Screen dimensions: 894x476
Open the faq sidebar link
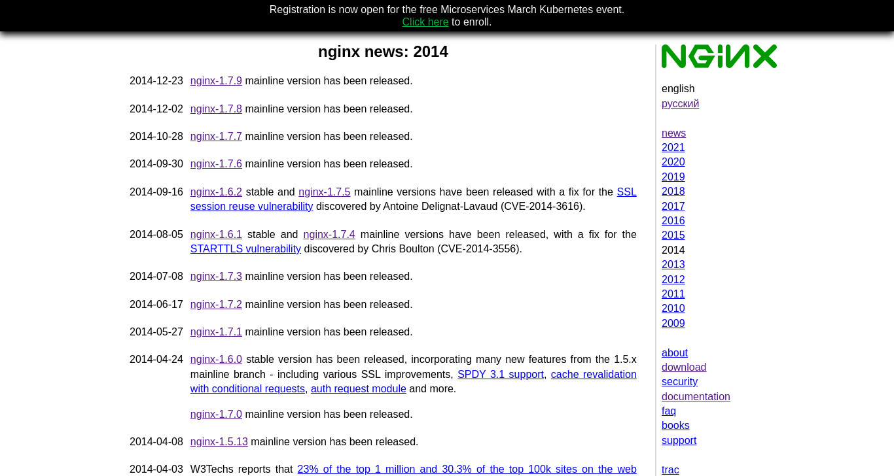669,411
